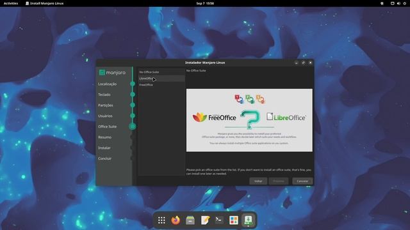Click the Usuários step
The image size is (410, 230).
pyautogui.click(x=105, y=116)
